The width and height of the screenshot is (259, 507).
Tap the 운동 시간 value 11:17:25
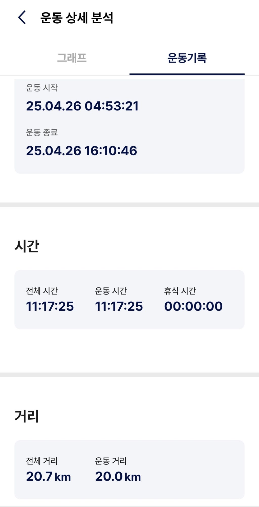119,306
